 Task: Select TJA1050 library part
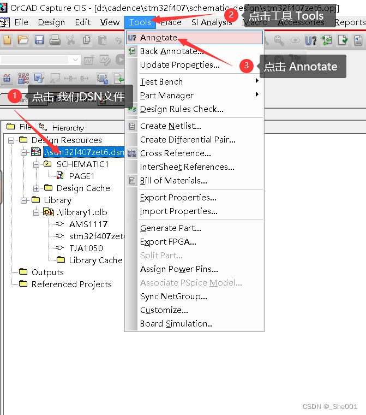(x=86, y=248)
